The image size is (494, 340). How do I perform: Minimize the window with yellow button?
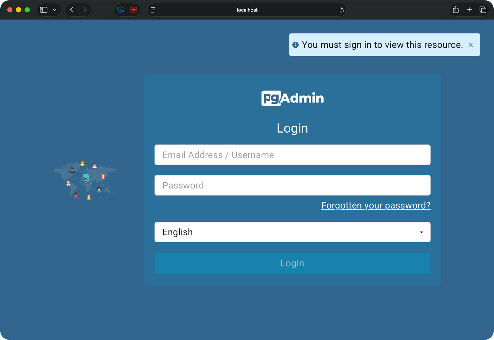pyautogui.click(x=19, y=10)
